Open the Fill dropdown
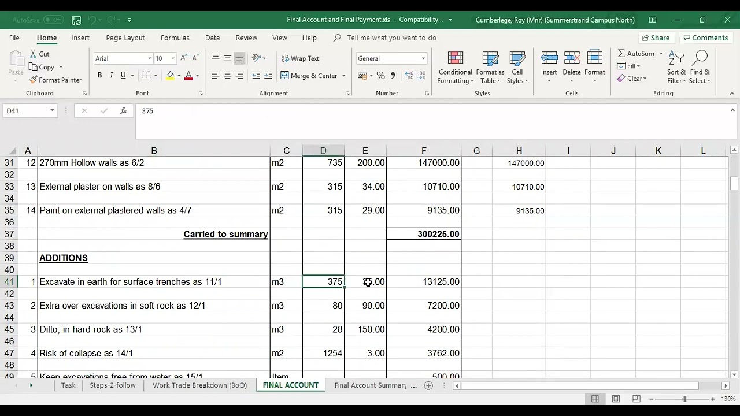Screen dimensions: 740x416 629,66
